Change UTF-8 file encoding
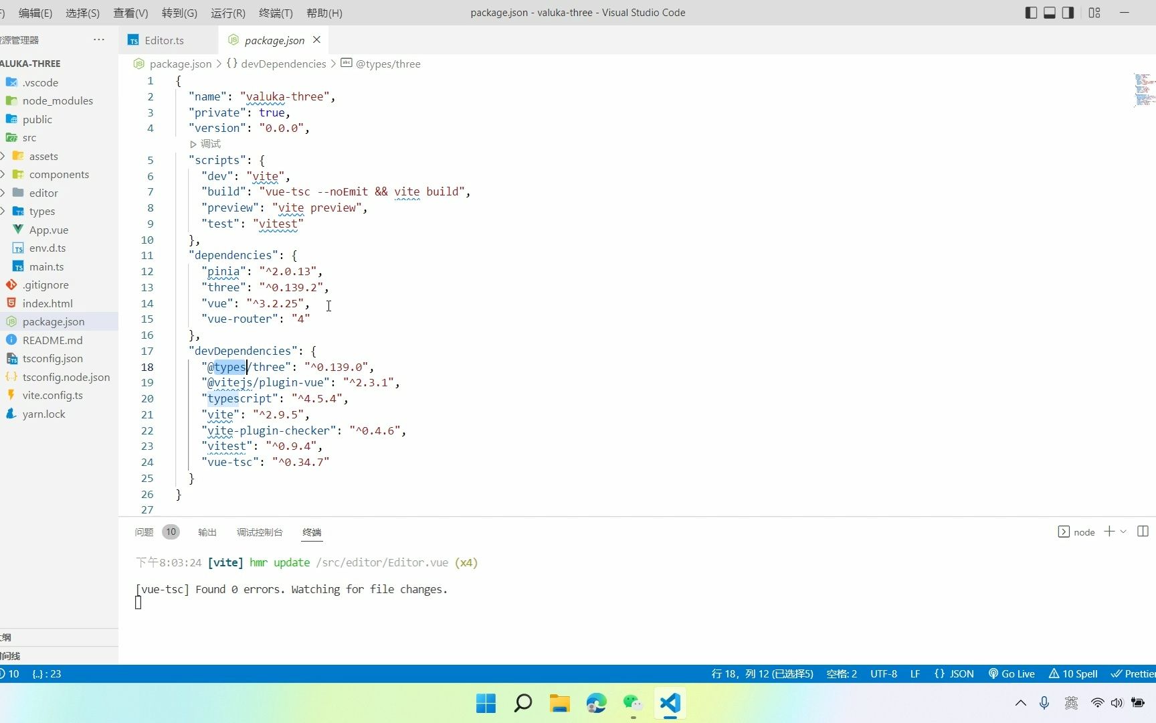The image size is (1156, 723). (884, 673)
